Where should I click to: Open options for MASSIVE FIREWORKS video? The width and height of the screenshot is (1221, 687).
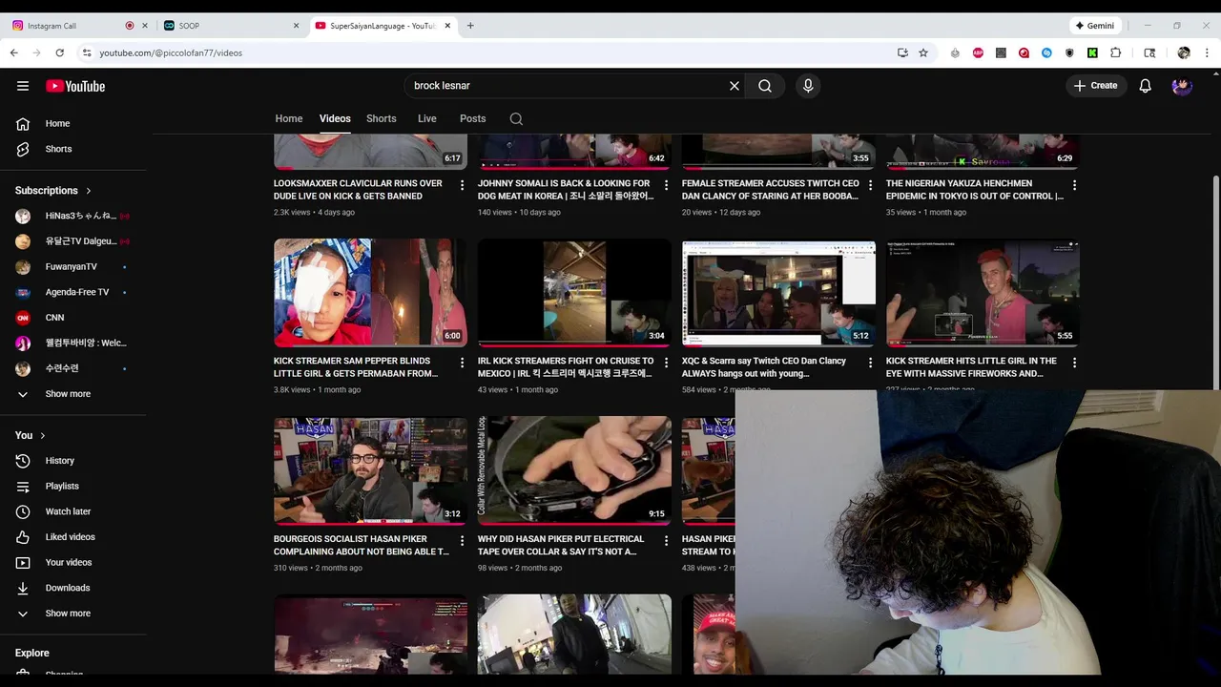pyautogui.click(x=1074, y=363)
